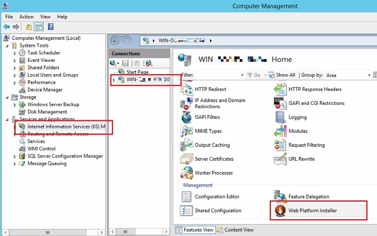Collapse Storage tree node
The image size is (377, 236).
(7, 97)
